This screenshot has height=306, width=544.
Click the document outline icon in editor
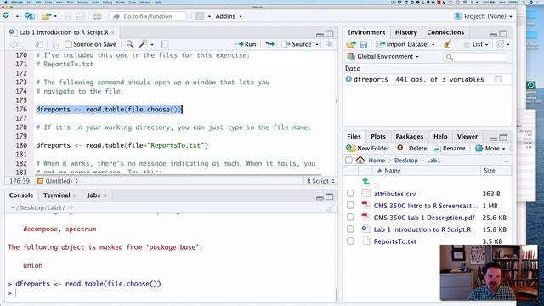(329, 44)
